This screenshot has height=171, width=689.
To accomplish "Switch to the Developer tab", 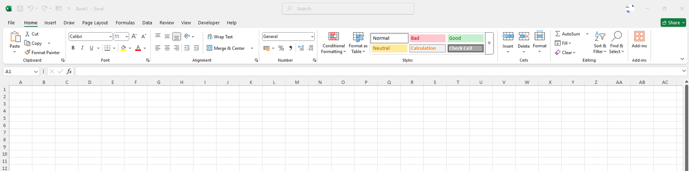I will click(209, 23).
